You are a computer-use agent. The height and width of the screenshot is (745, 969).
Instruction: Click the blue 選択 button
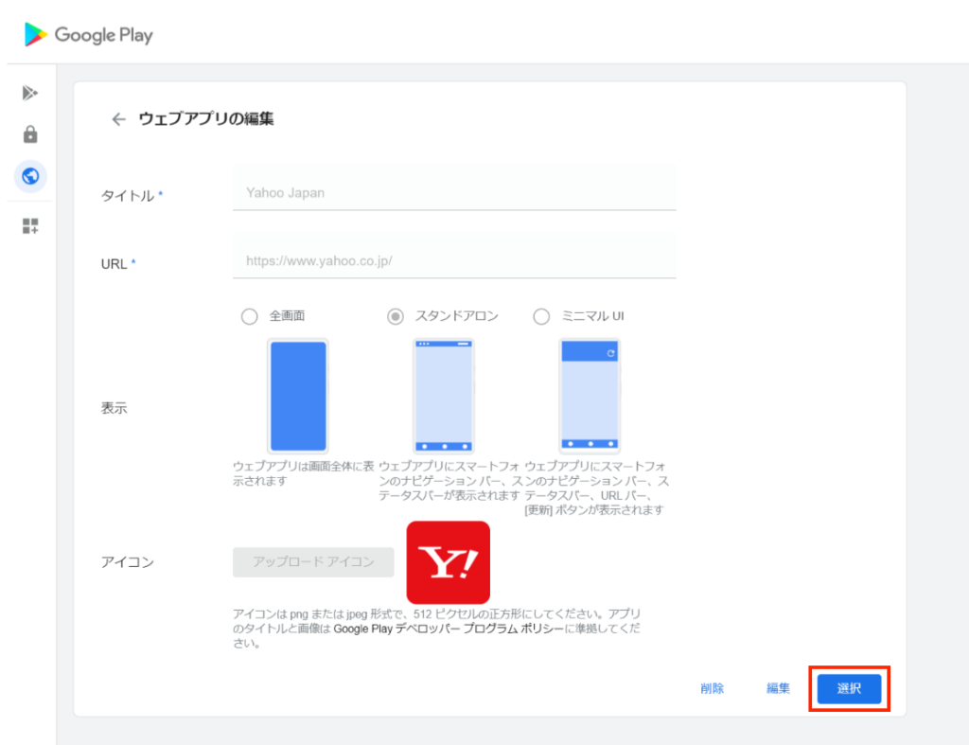click(849, 688)
